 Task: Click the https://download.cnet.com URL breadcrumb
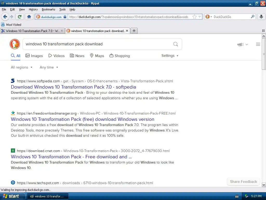[x=38, y=151]
